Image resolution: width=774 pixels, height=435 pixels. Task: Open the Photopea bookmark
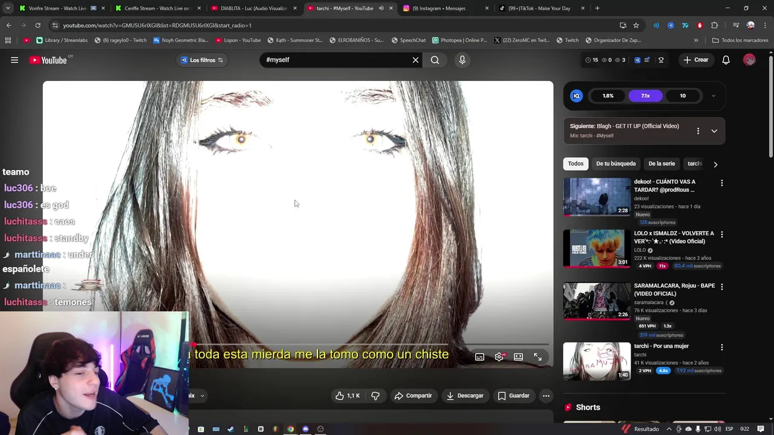point(460,40)
